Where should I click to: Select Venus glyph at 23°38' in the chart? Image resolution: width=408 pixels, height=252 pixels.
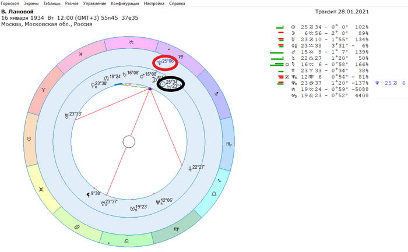click(92, 85)
